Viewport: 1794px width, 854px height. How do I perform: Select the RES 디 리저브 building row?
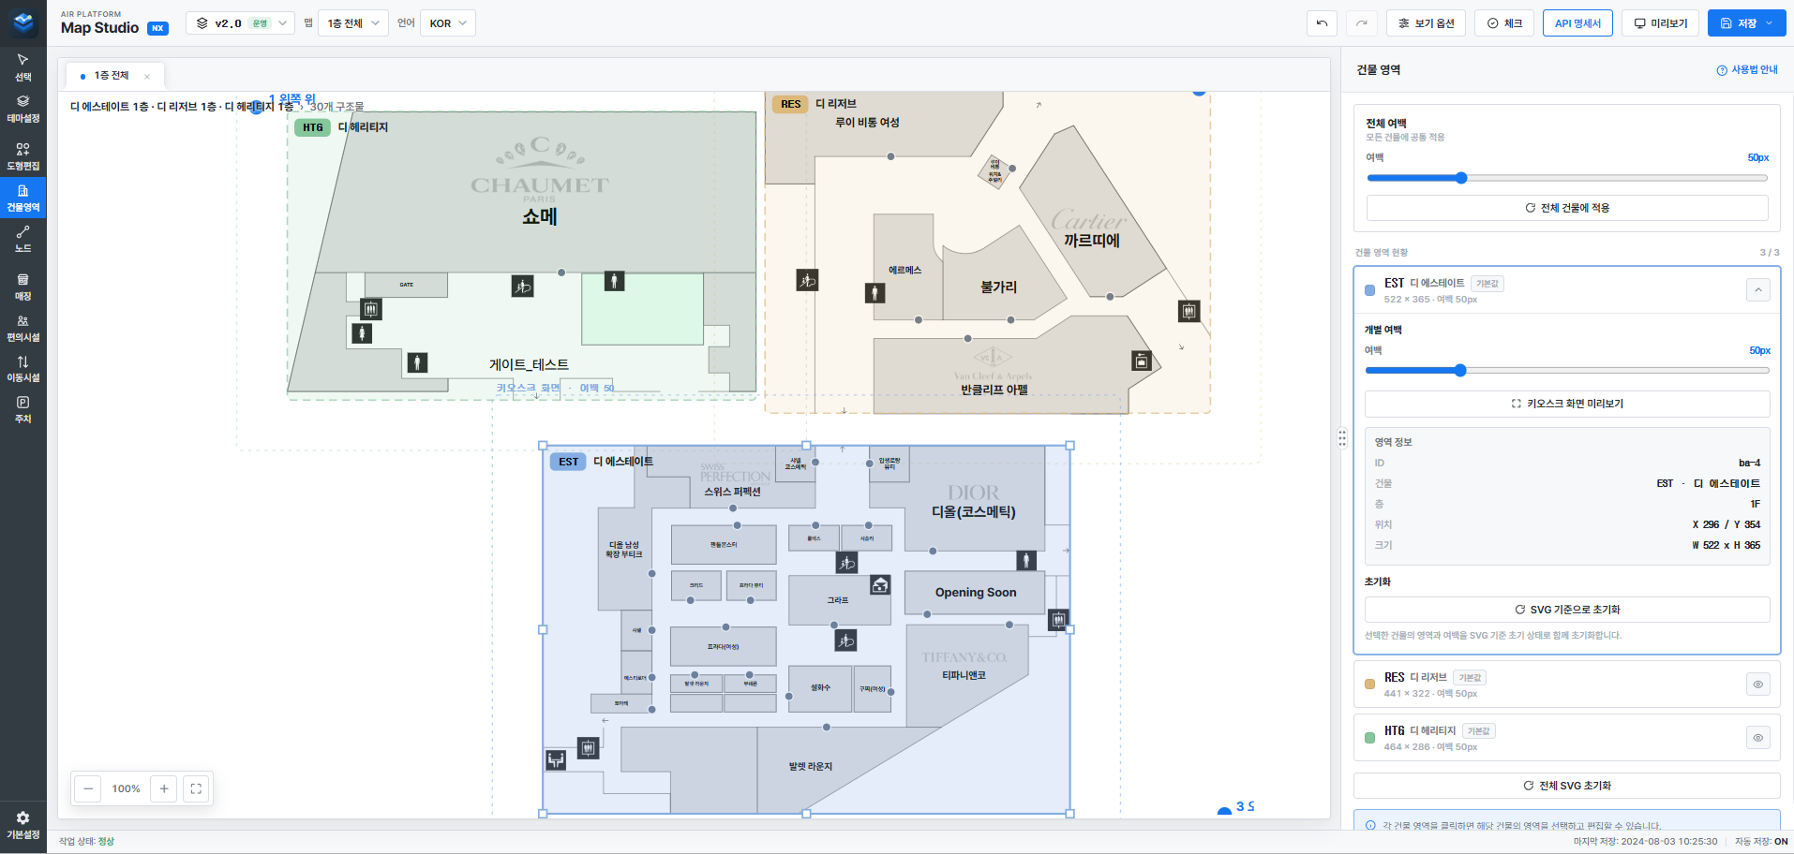click(1567, 685)
